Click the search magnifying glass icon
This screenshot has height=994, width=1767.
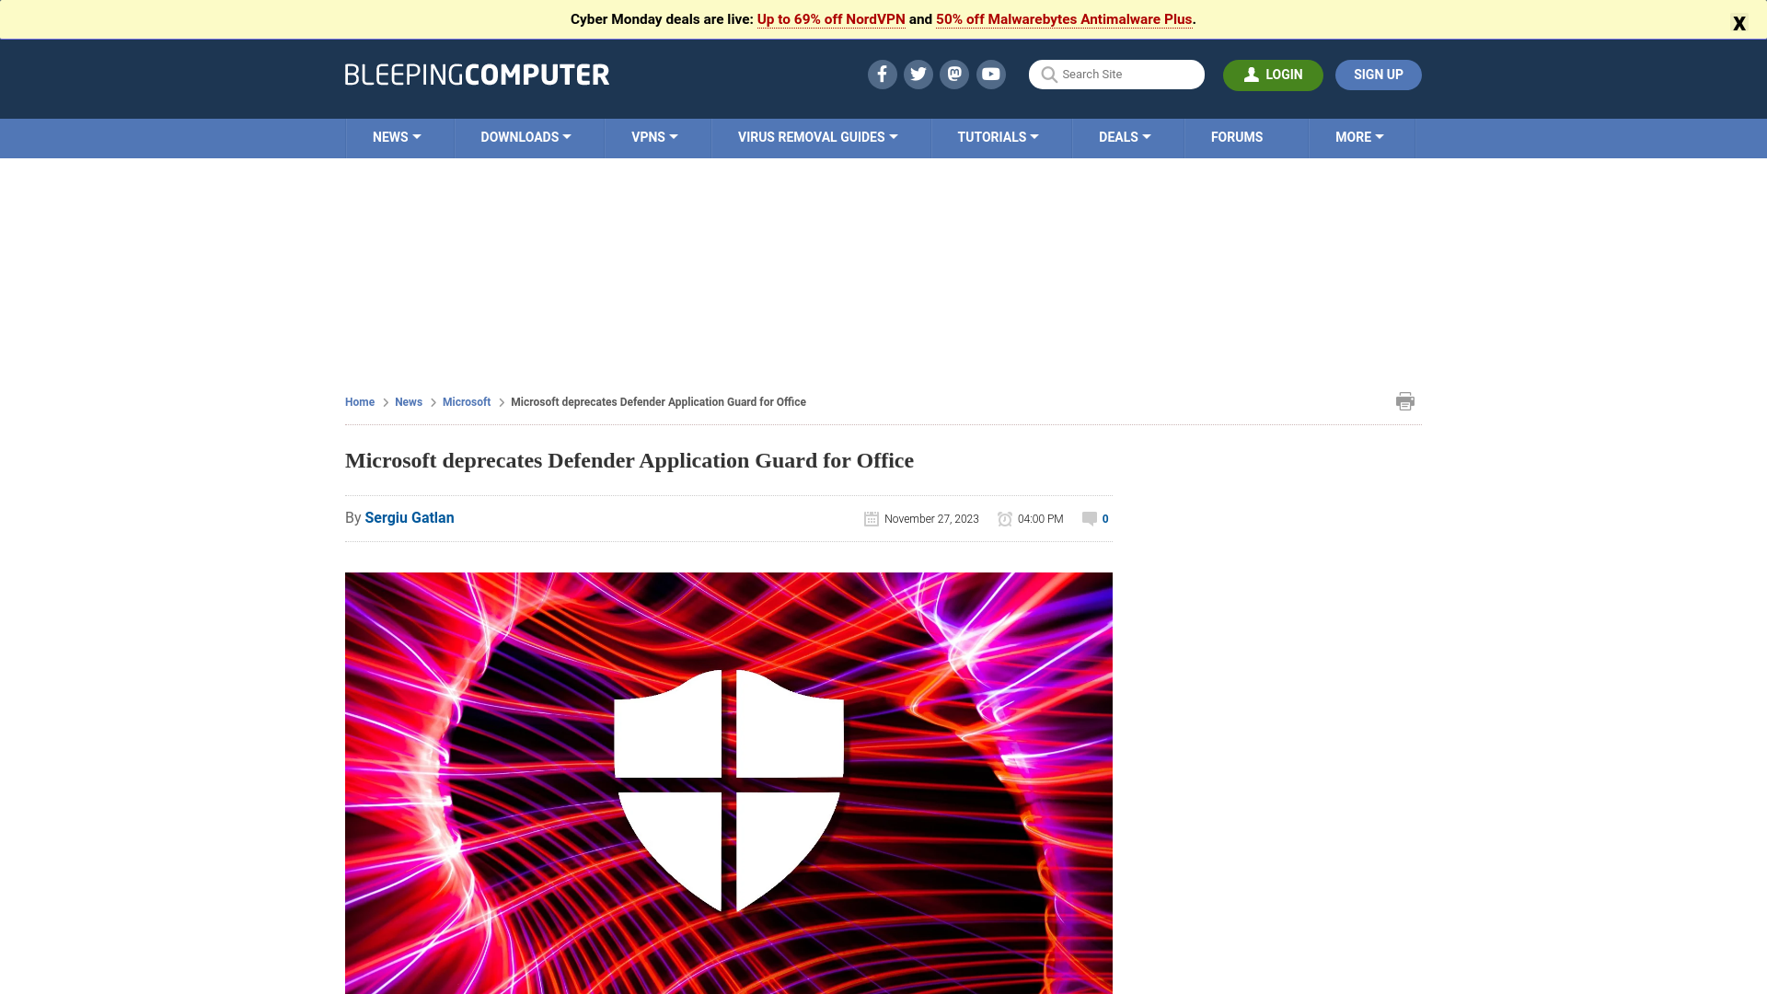[x=1047, y=74]
